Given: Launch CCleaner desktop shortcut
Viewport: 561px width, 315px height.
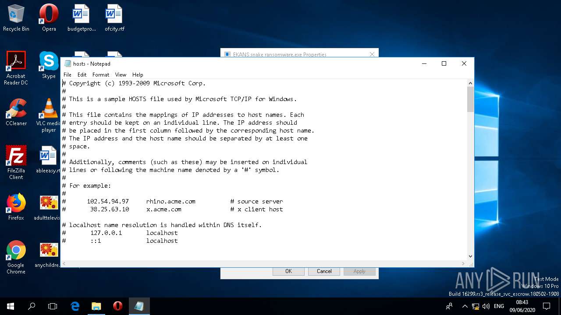Looking at the screenshot, I should tap(16, 113).
